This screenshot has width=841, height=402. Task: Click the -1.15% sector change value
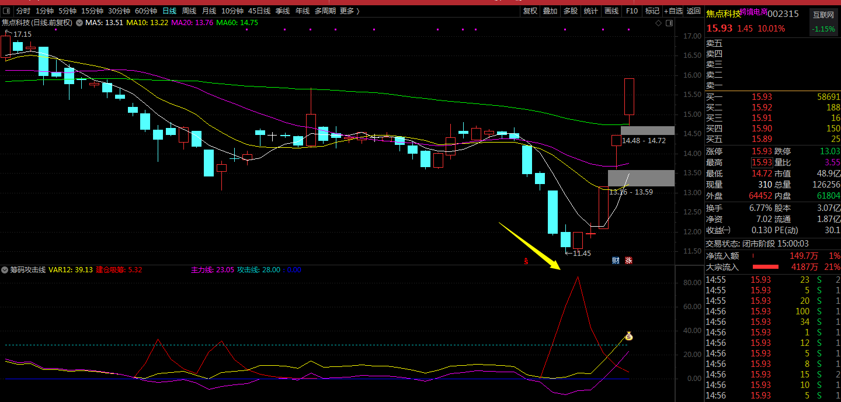[823, 29]
